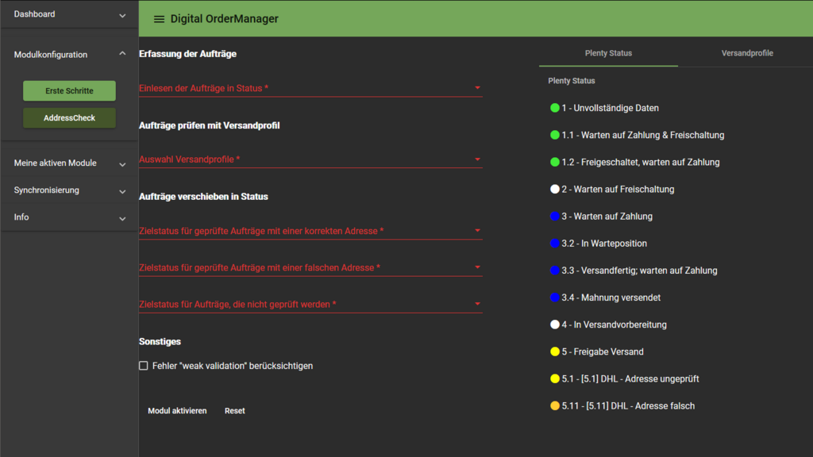Image resolution: width=813 pixels, height=457 pixels.
Task: Click yellow dot for 5 Freigabe Versand
Action: point(555,351)
